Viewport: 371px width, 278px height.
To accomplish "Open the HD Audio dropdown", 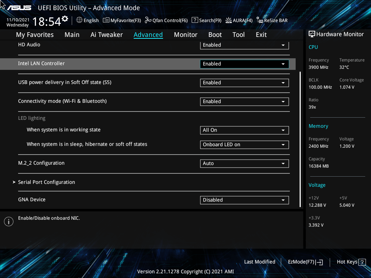I will coord(245,45).
